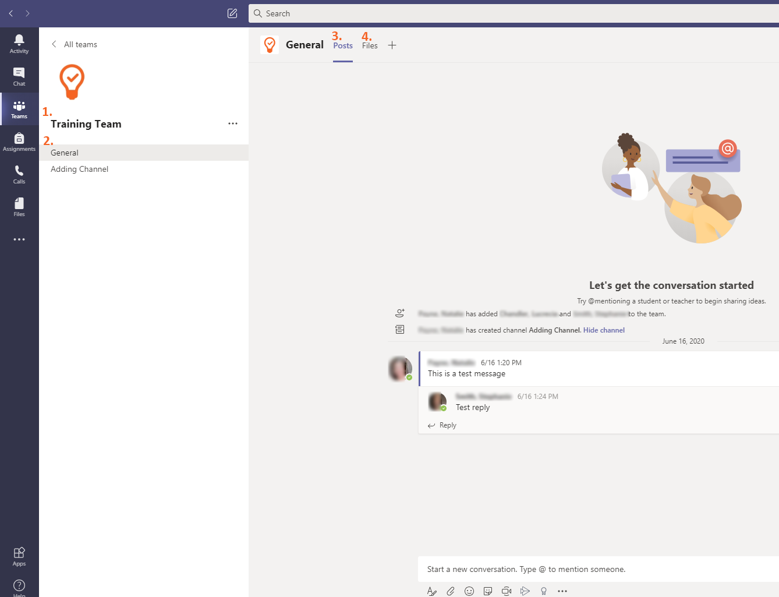Open the Apps store icon

pyautogui.click(x=19, y=556)
